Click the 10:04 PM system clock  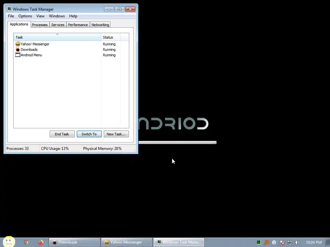pos(314,242)
